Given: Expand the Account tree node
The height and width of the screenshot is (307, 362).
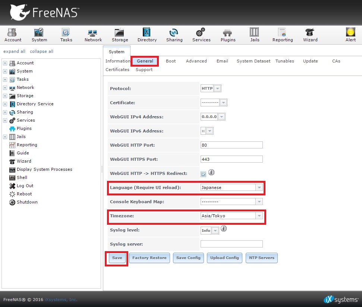Looking at the screenshot, I should tap(5, 63).
